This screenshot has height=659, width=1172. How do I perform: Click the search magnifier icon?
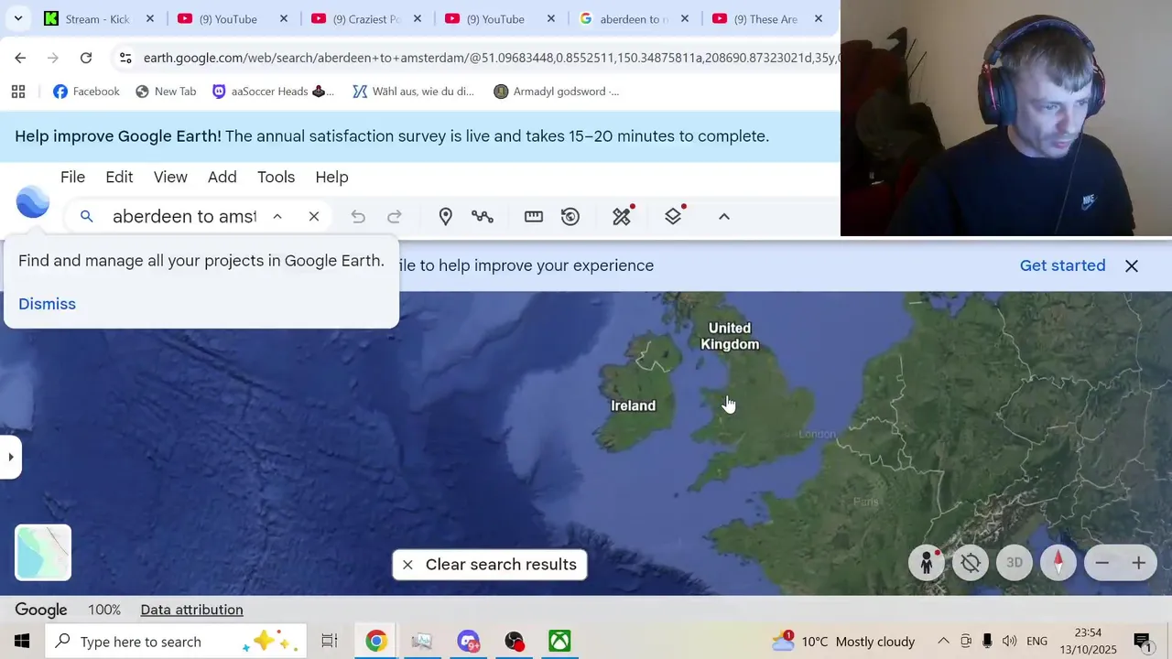[x=87, y=217]
